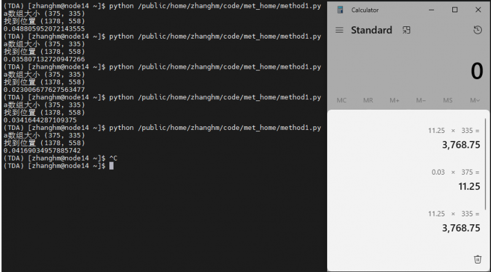Maximize the Calculator window
The width and height of the screenshot is (491, 272).
click(x=455, y=10)
